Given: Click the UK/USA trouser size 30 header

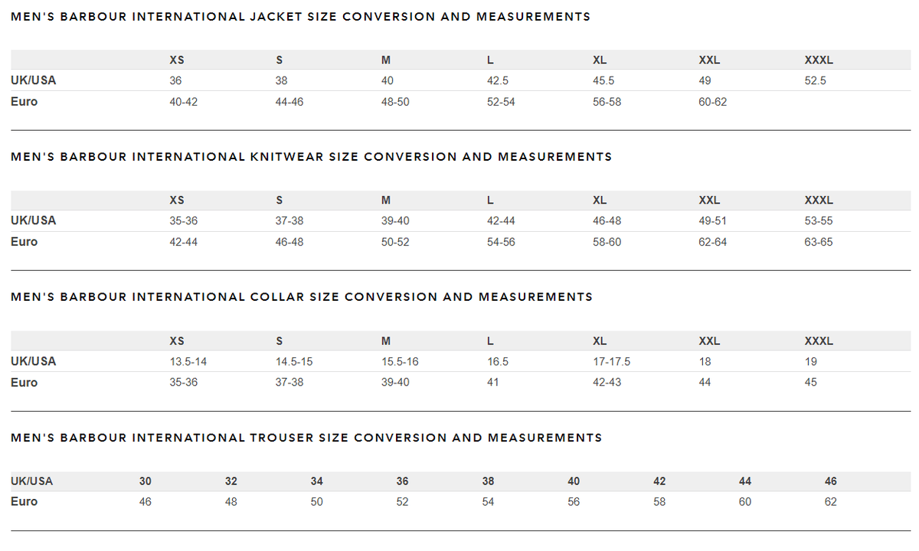Looking at the screenshot, I should 146,481.
